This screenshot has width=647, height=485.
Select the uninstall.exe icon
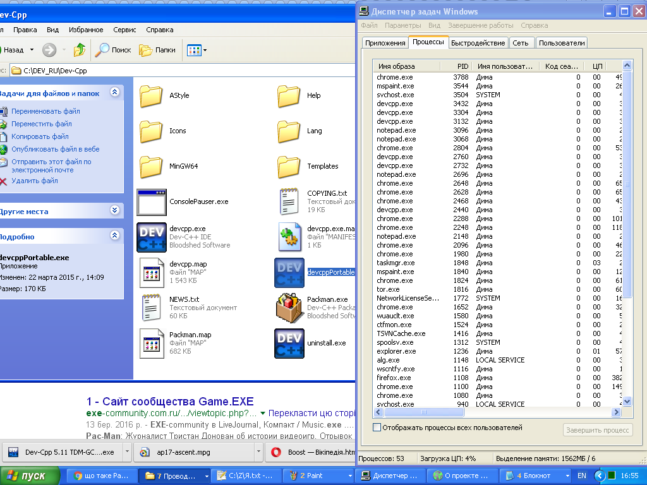(x=289, y=343)
